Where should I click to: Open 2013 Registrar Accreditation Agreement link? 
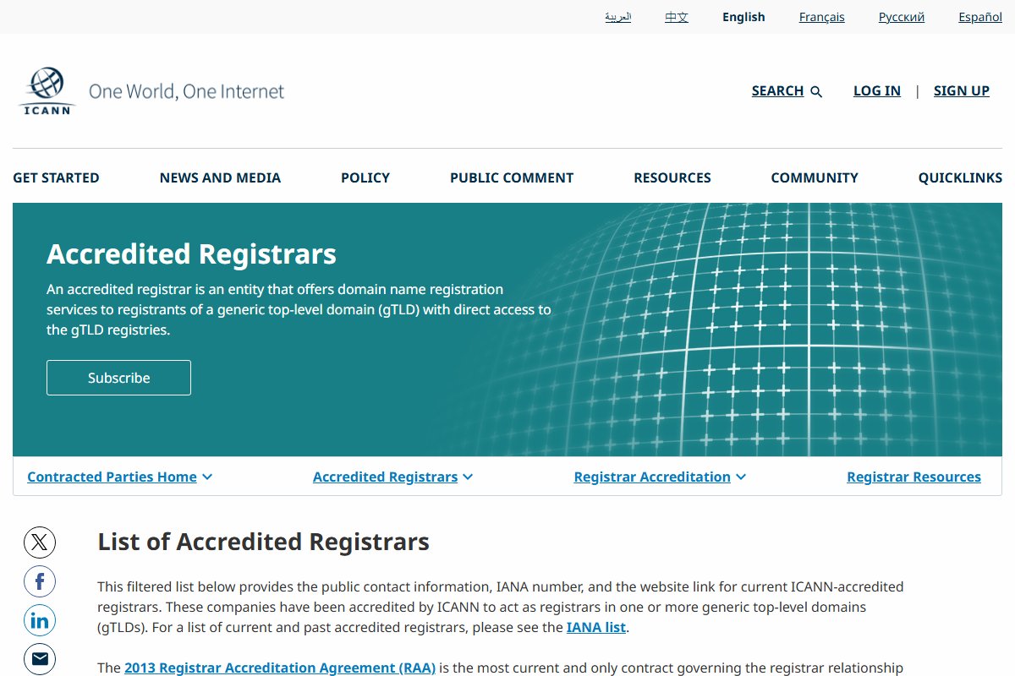[x=280, y=668]
